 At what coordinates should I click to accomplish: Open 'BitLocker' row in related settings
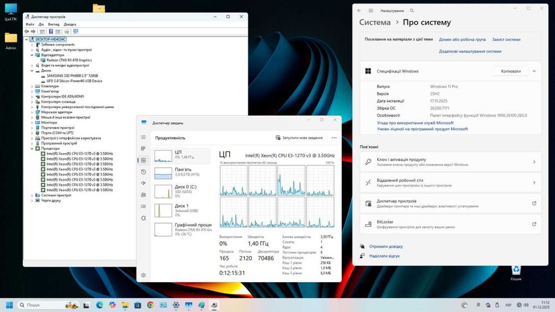(450, 224)
